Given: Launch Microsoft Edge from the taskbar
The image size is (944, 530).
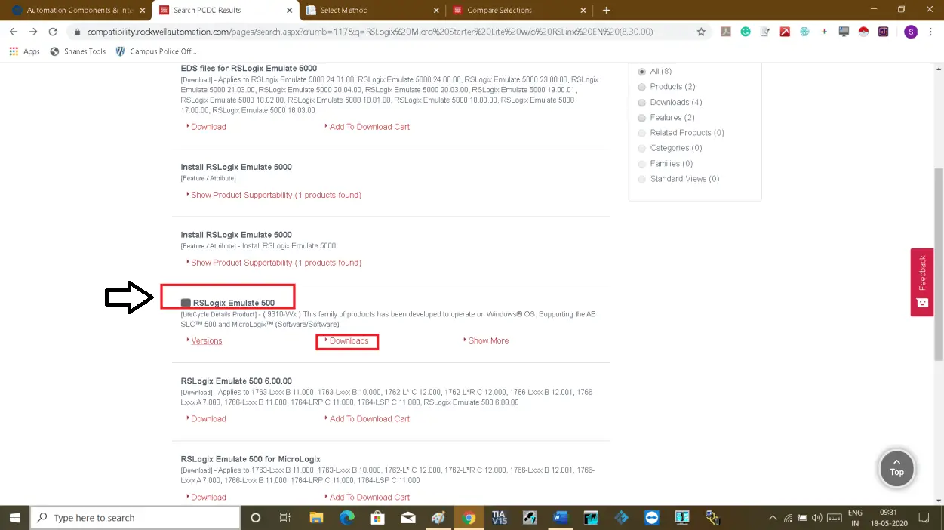Looking at the screenshot, I should point(346,518).
